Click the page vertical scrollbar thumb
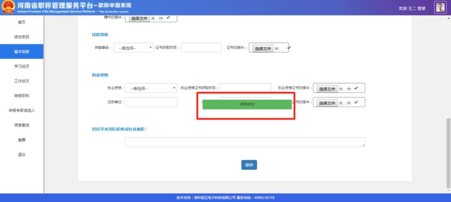 point(448,152)
